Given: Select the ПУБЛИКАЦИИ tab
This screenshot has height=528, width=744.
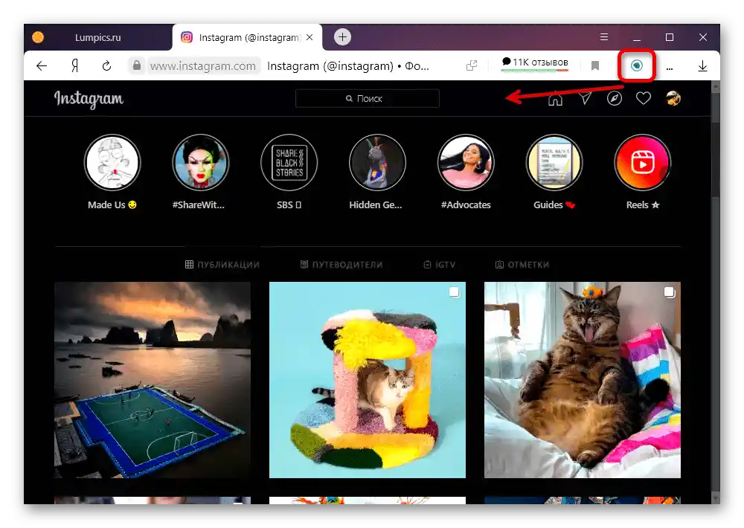Looking at the screenshot, I should [222, 264].
